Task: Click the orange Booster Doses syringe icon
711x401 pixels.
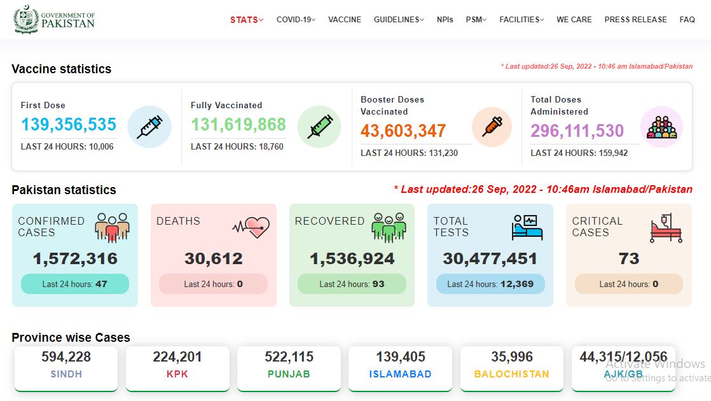Action: [x=492, y=127]
